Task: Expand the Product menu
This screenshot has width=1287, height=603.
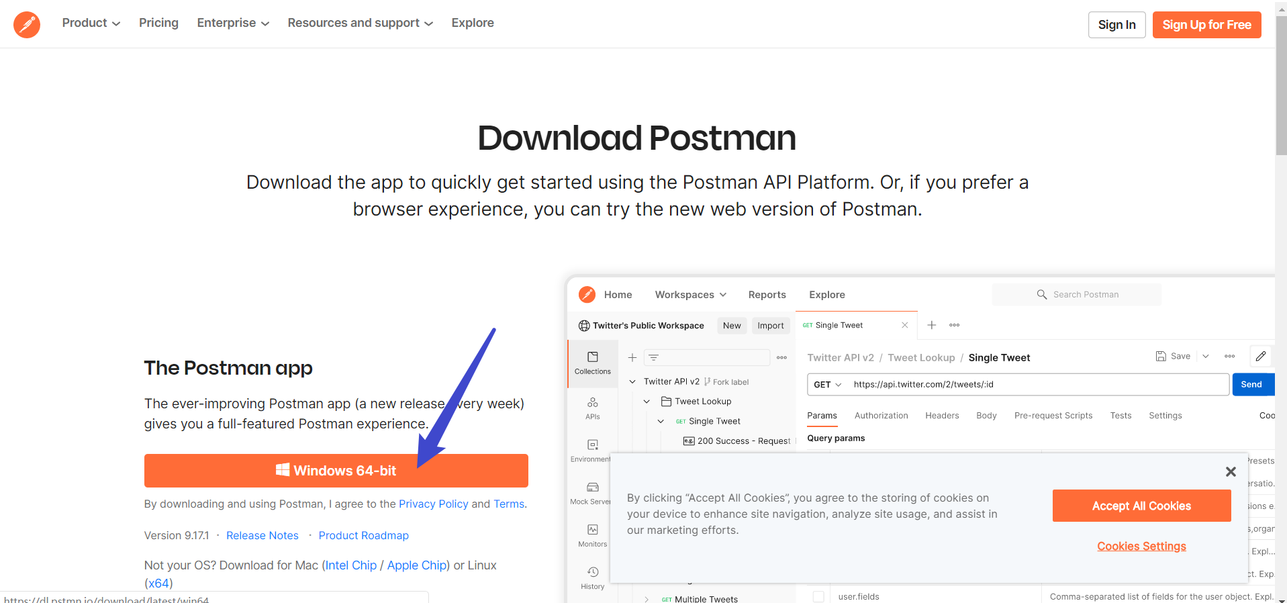Action: pos(91,23)
